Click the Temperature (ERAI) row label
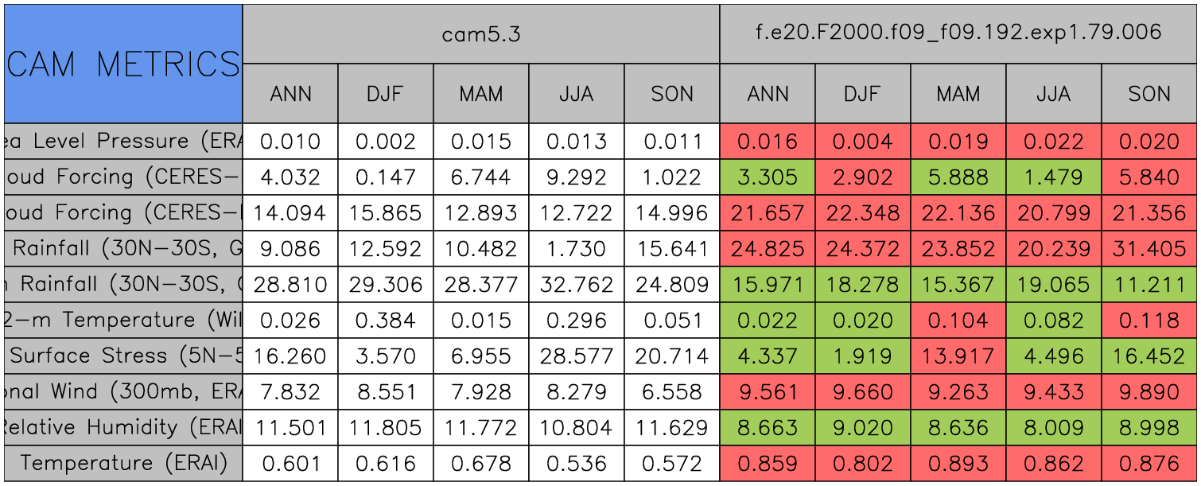The image size is (1201, 486). [123, 463]
